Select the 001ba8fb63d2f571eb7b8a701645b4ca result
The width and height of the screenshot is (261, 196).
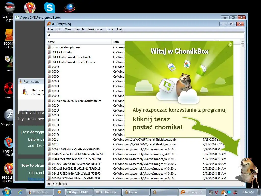[76, 101]
